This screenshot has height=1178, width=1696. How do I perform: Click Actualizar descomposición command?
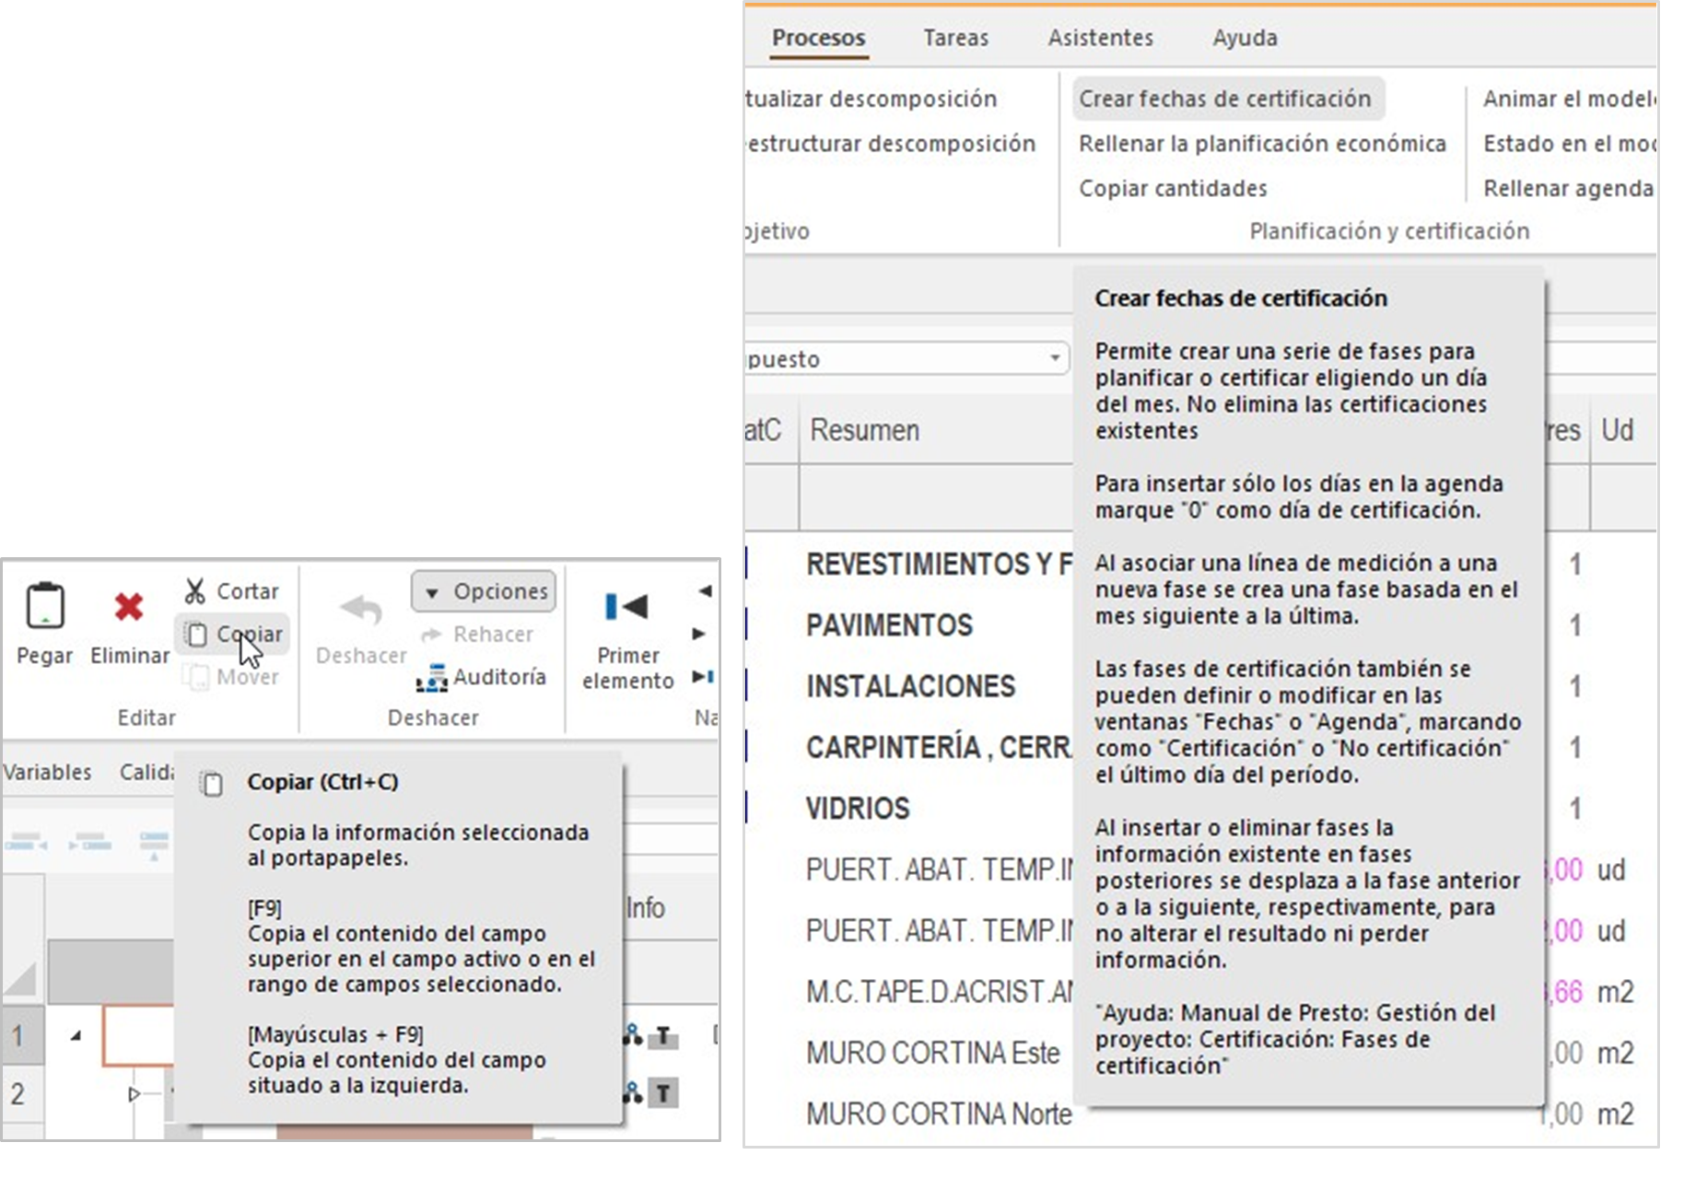coord(871,99)
